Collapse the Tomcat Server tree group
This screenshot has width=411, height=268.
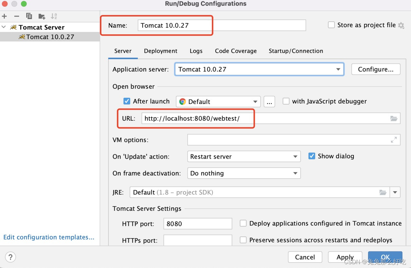(4, 27)
